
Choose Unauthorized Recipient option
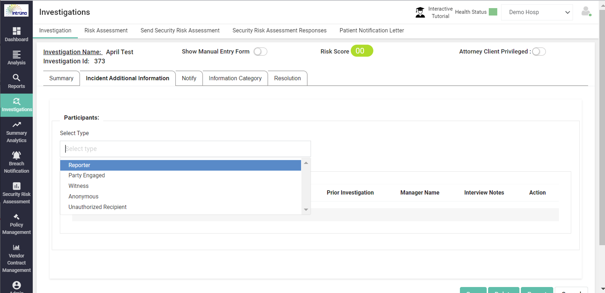pyautogui.click(x=97, y=207)
